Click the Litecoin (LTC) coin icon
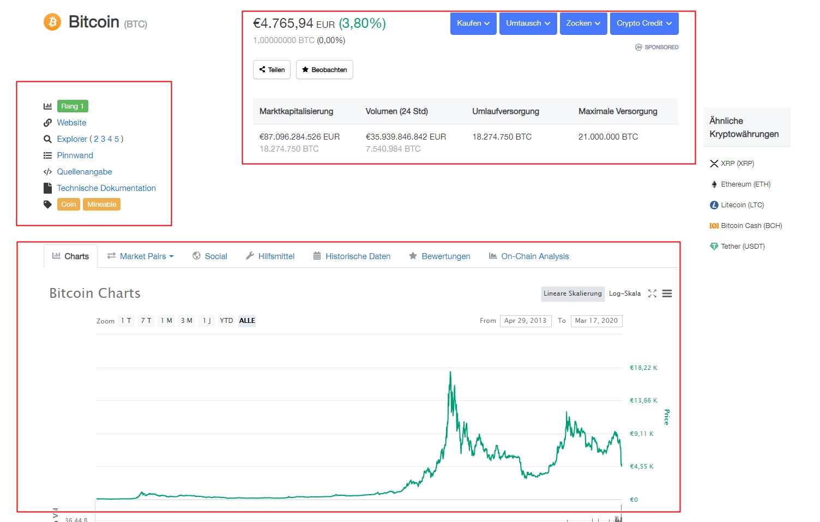Image resolution: width=820 pixels, height=522 pixels. click(714, 205)
